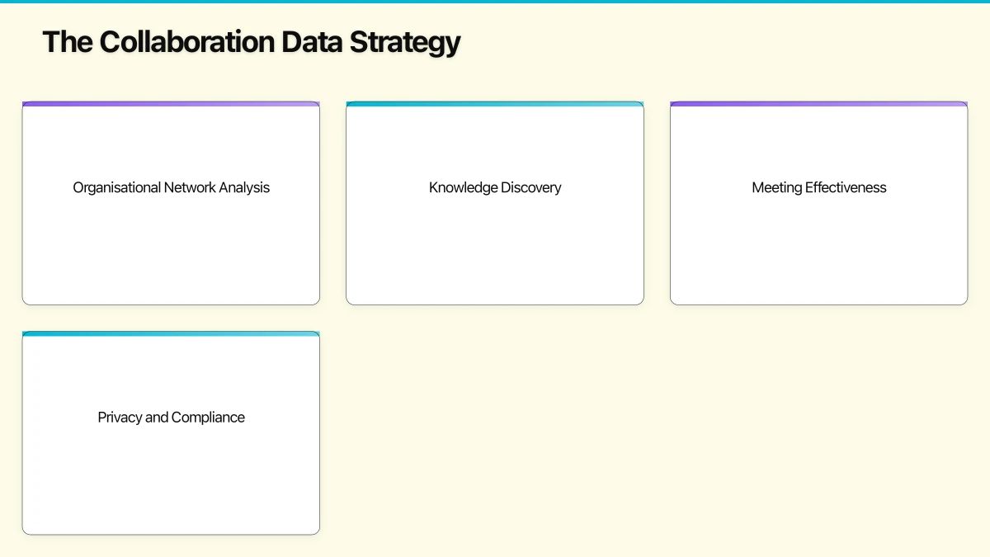Click purple accent bar above Meeting Effectiveness
The height and width of the screenshot is (557, 990).
[x=818, y=104]
